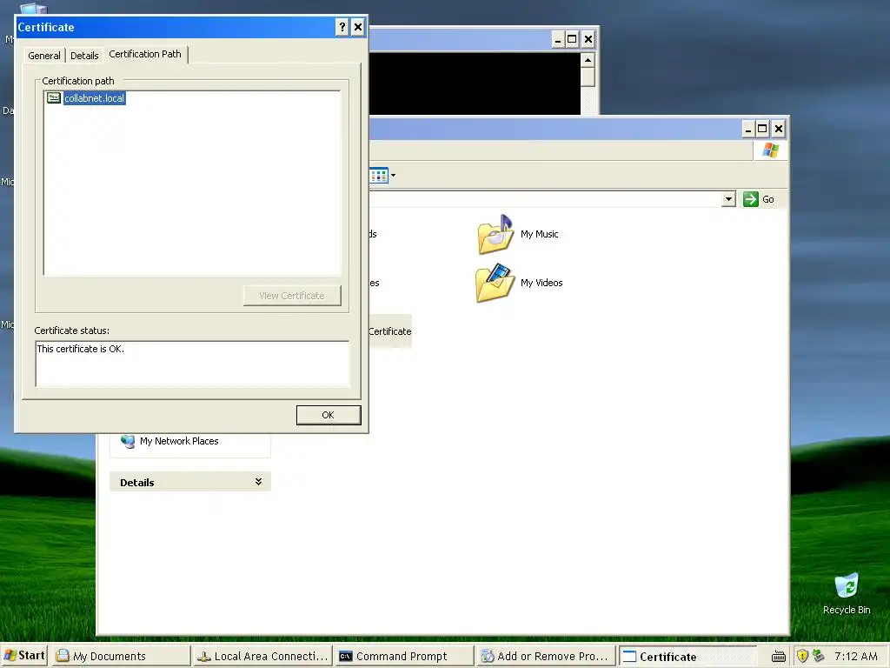
Task: Select the Certification Path tab
Action: tap(145, 54)
